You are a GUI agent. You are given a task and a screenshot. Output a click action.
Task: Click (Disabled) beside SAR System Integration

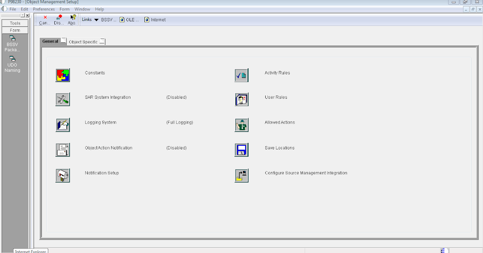[x=176, y=97]
